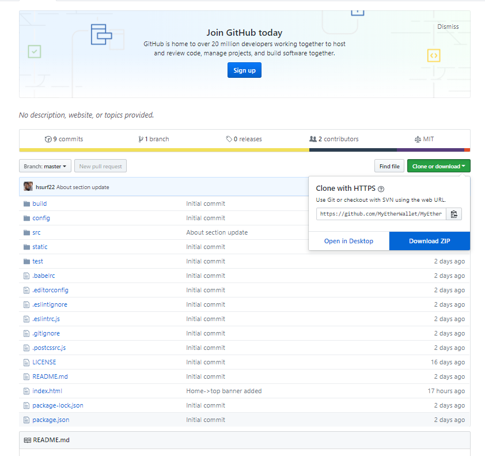485x456 pixels.
Task: Click the LICENSE file icon
Action: (26, 362)
